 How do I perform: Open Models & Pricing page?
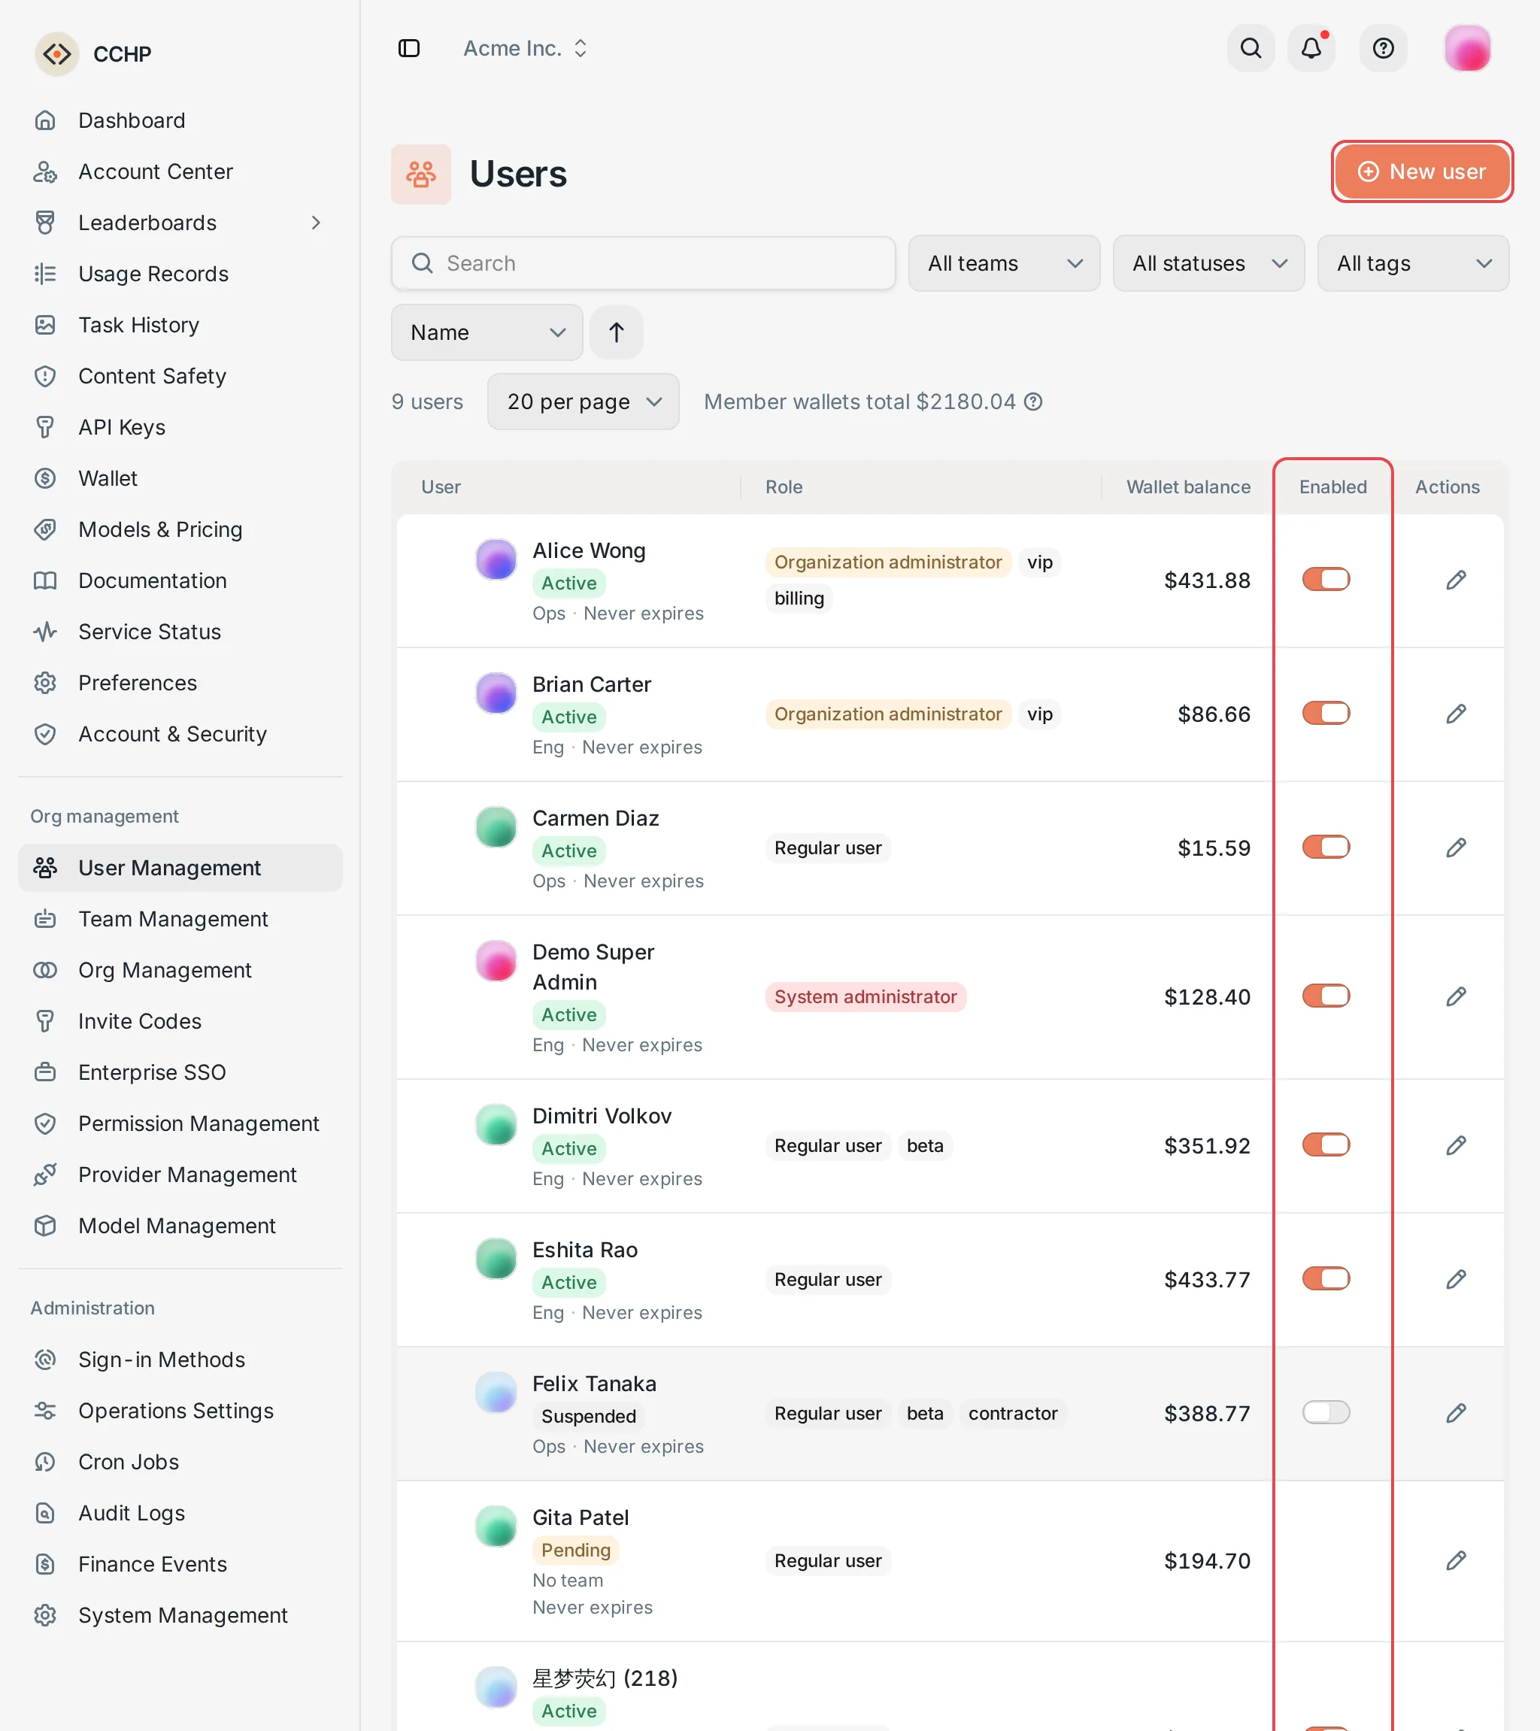click(x=180, y=529)
